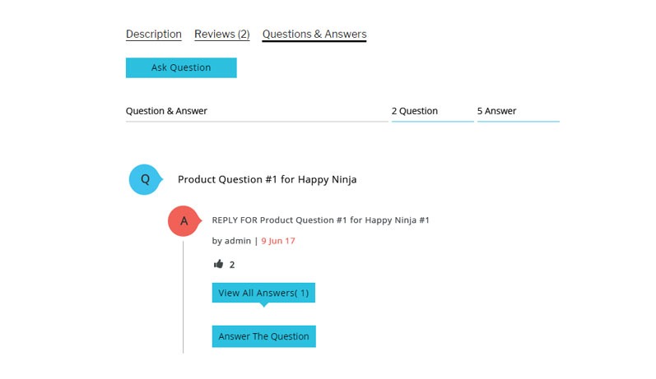Select the 2 Question filter
The width and height of the screenshot is (656, 379).
click(433, 111)
